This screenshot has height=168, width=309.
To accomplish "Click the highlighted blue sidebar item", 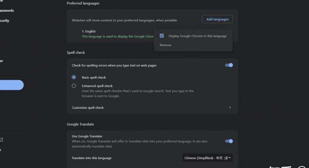I will click(x=11, y=85).
